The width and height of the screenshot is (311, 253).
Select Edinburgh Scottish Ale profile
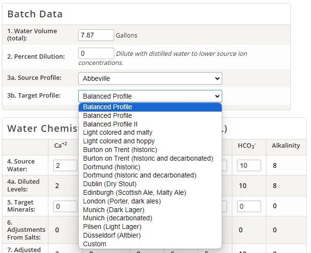point(134,192)
